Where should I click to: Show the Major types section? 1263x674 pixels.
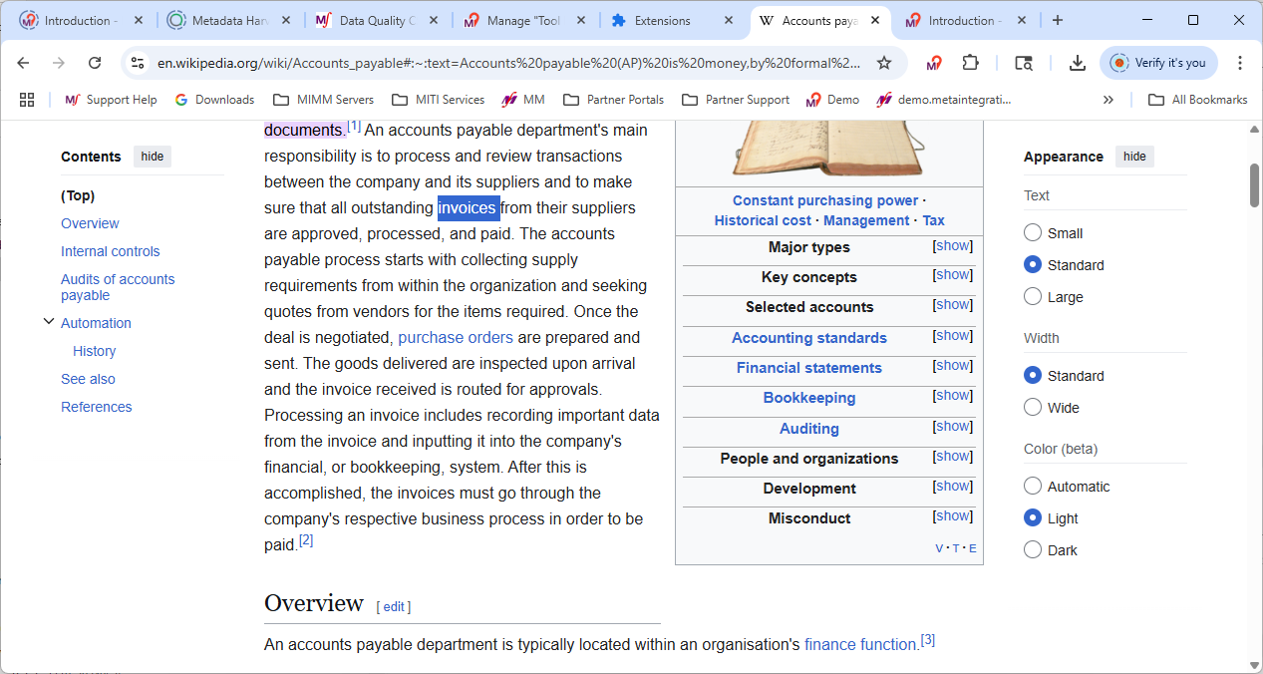pos(952,246)
